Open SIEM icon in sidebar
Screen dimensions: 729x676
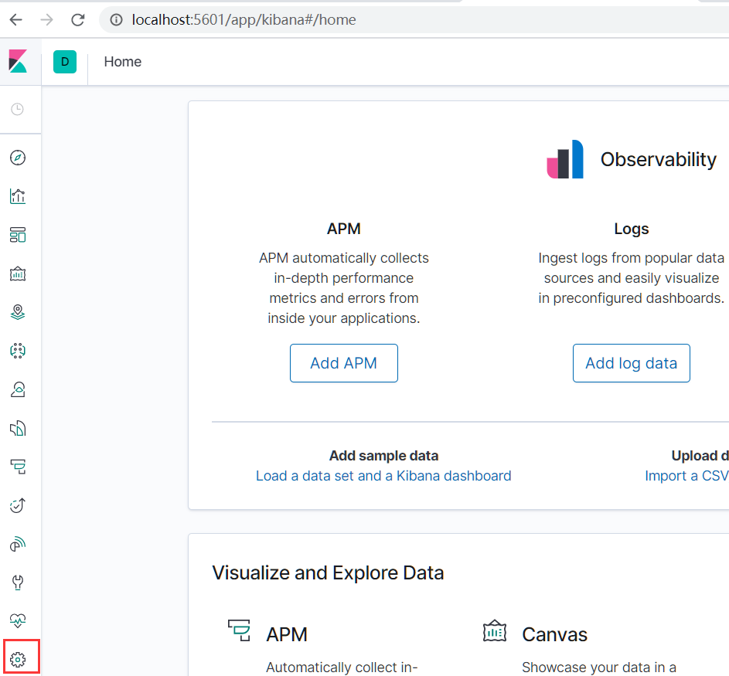(x=18, y=544)
